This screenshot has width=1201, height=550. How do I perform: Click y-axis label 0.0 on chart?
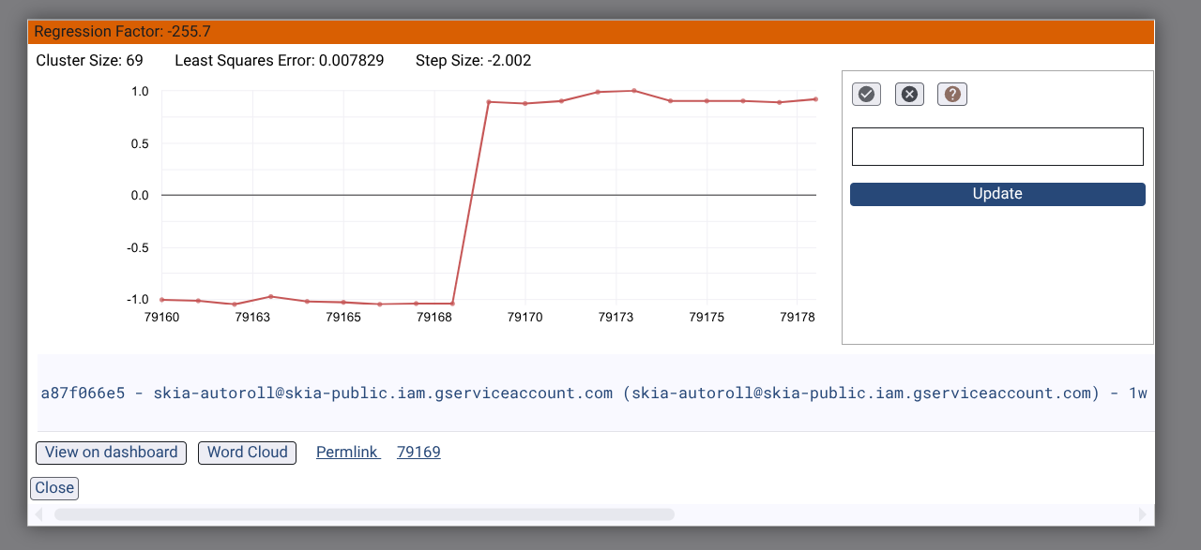point(140,195)
